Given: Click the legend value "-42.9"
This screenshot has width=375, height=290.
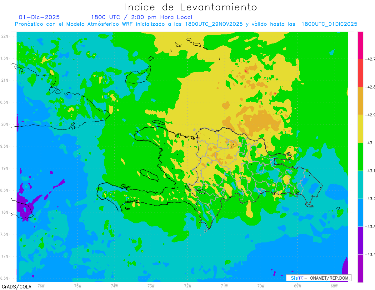Looking at the screenshot, I should (369, 115).
